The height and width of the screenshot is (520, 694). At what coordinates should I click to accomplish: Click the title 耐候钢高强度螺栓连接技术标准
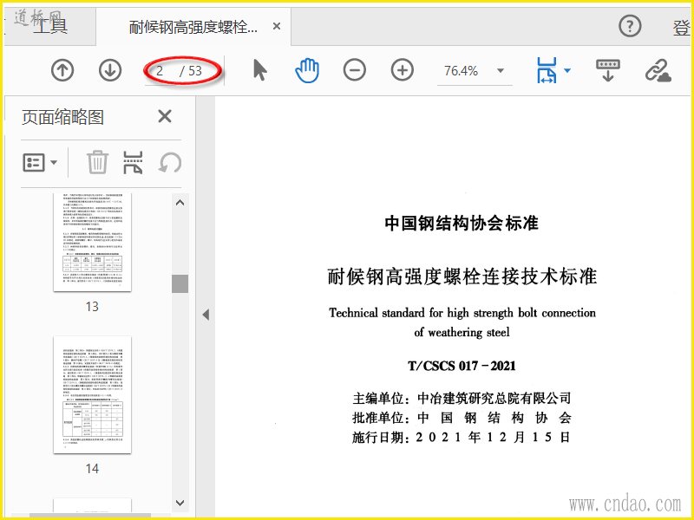click(462, 276)
